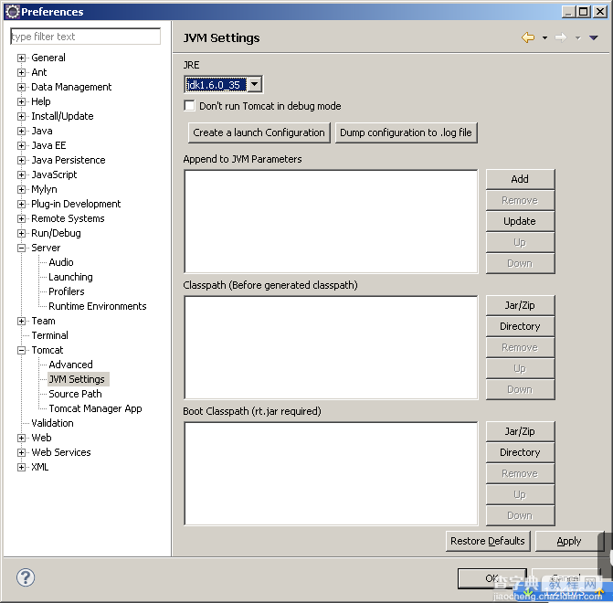The width and height of the screenshot is (613, 603).
Task: Focus the type filter text field
Action: point(86,37)
